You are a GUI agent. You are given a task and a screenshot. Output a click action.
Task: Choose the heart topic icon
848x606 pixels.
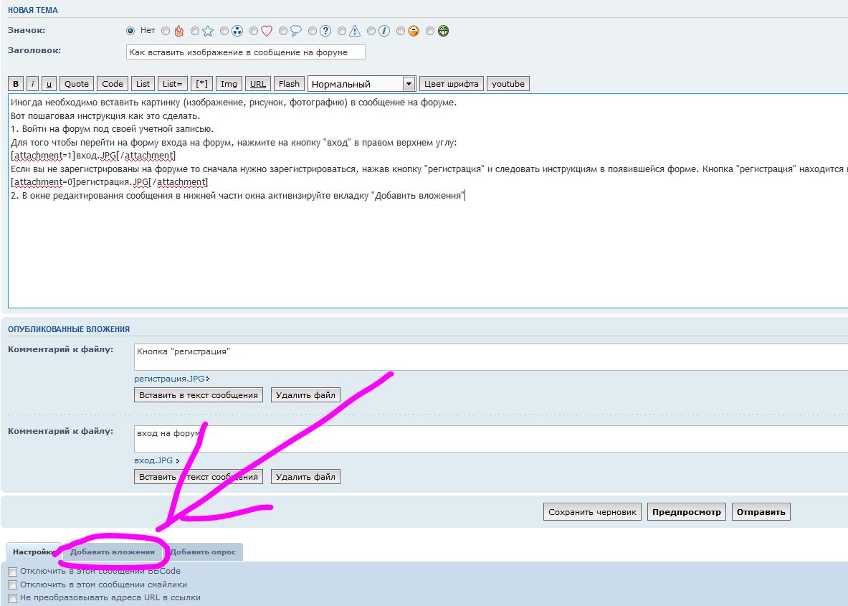254,31
